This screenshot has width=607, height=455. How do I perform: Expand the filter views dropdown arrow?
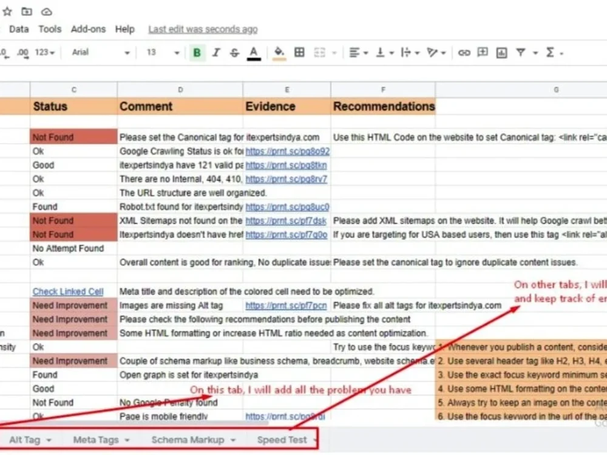(535, 53)
